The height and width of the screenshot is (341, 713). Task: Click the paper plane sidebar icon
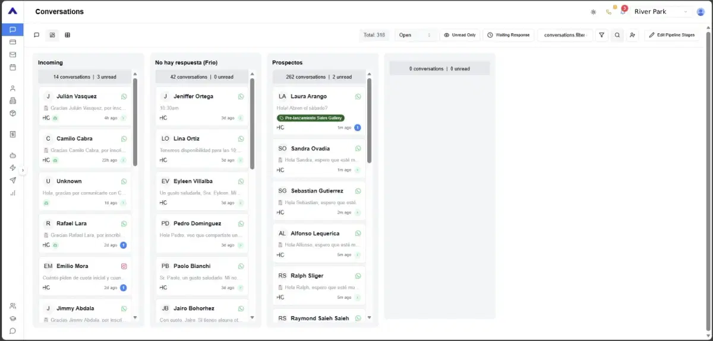pyautogui.click(x=12, y=180)
